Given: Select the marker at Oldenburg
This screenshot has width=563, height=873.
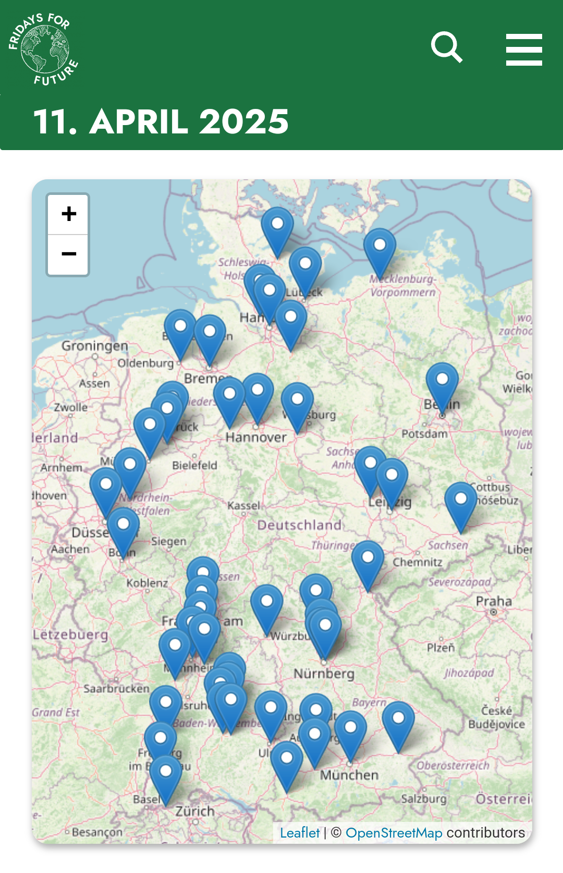Looking at the screenshot, I should [x=180, y=335].
